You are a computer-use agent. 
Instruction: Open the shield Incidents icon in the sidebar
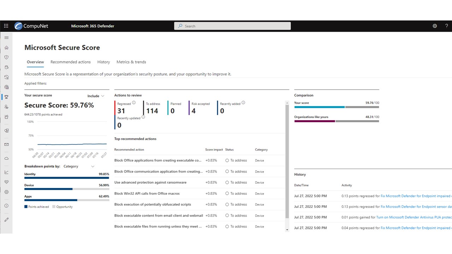click(x=6, y=57)
